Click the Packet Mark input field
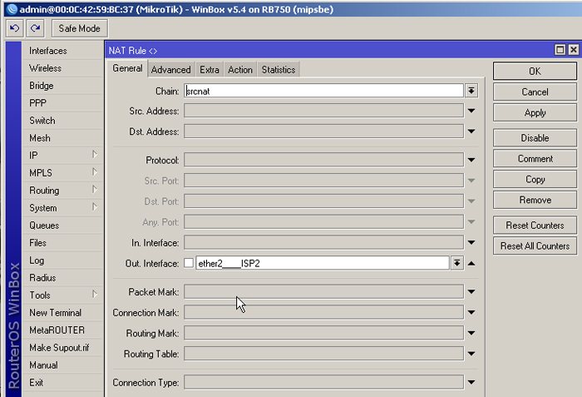 coord(323,292)
